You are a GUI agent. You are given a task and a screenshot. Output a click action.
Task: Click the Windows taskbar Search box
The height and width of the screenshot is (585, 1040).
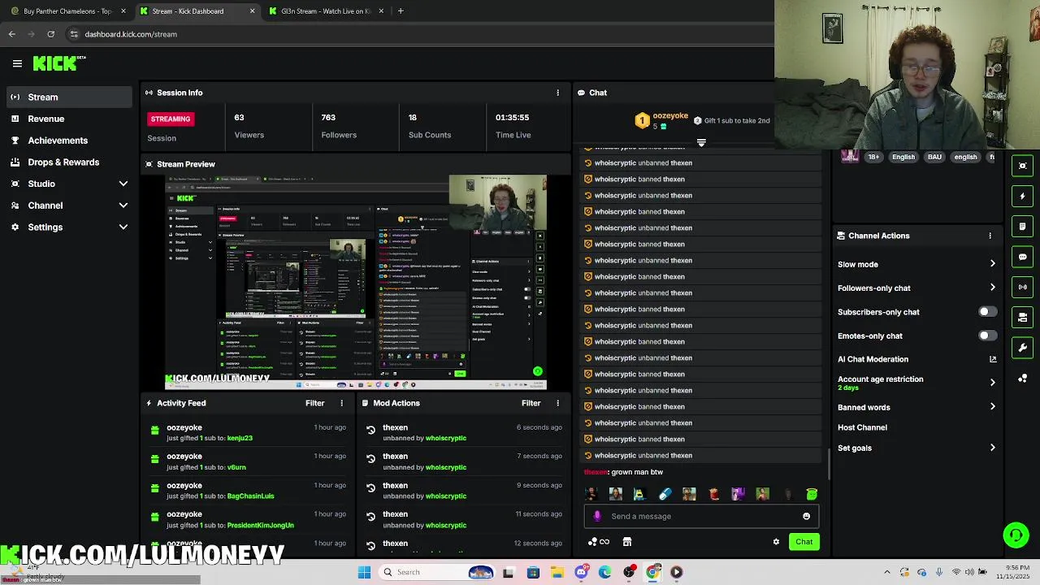coord(437,572)
